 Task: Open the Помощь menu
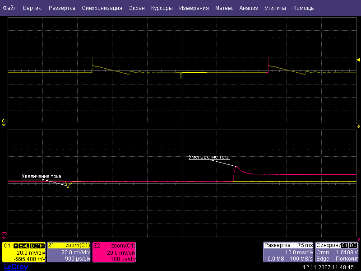point(303,8)
